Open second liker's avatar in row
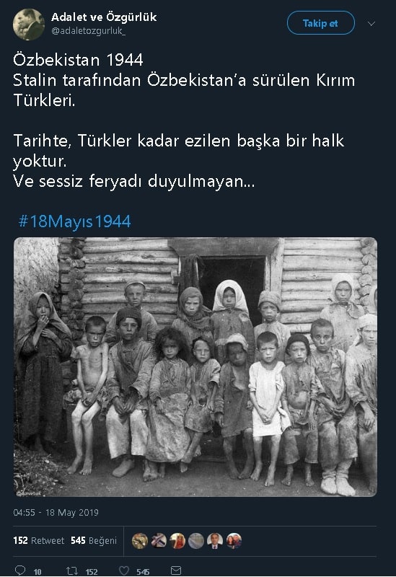This screenshot has height=577, width=396. pyautogui.click(x=159, y=541)
